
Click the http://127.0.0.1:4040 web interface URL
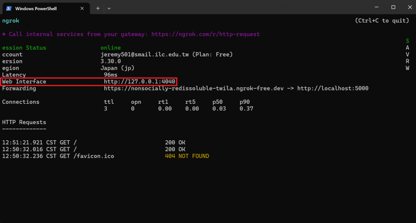coord(140,81)
